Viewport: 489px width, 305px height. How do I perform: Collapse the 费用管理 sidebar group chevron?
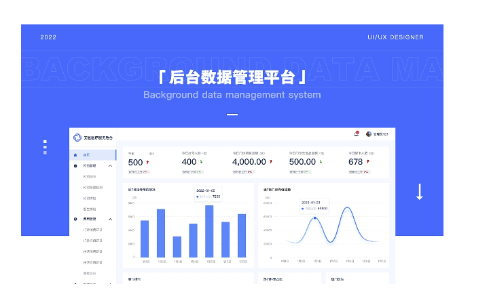pos(111,220)
